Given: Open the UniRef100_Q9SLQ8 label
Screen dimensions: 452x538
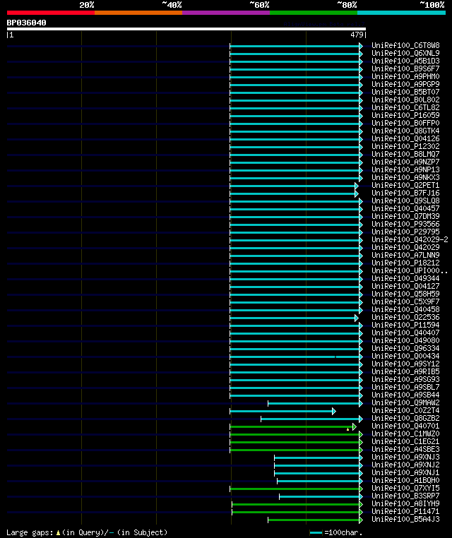Looking at the screenshot, I should (x=405, y=201).
